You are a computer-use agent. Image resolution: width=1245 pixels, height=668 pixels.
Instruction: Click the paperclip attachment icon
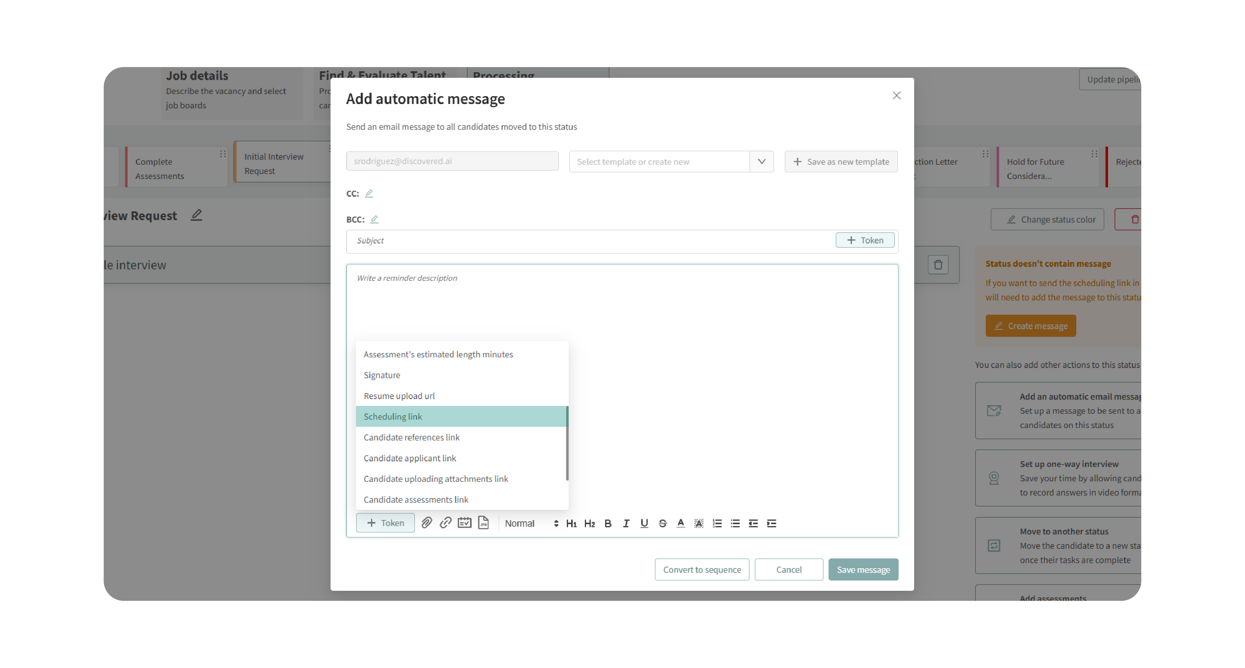click(x=426, y=523)
